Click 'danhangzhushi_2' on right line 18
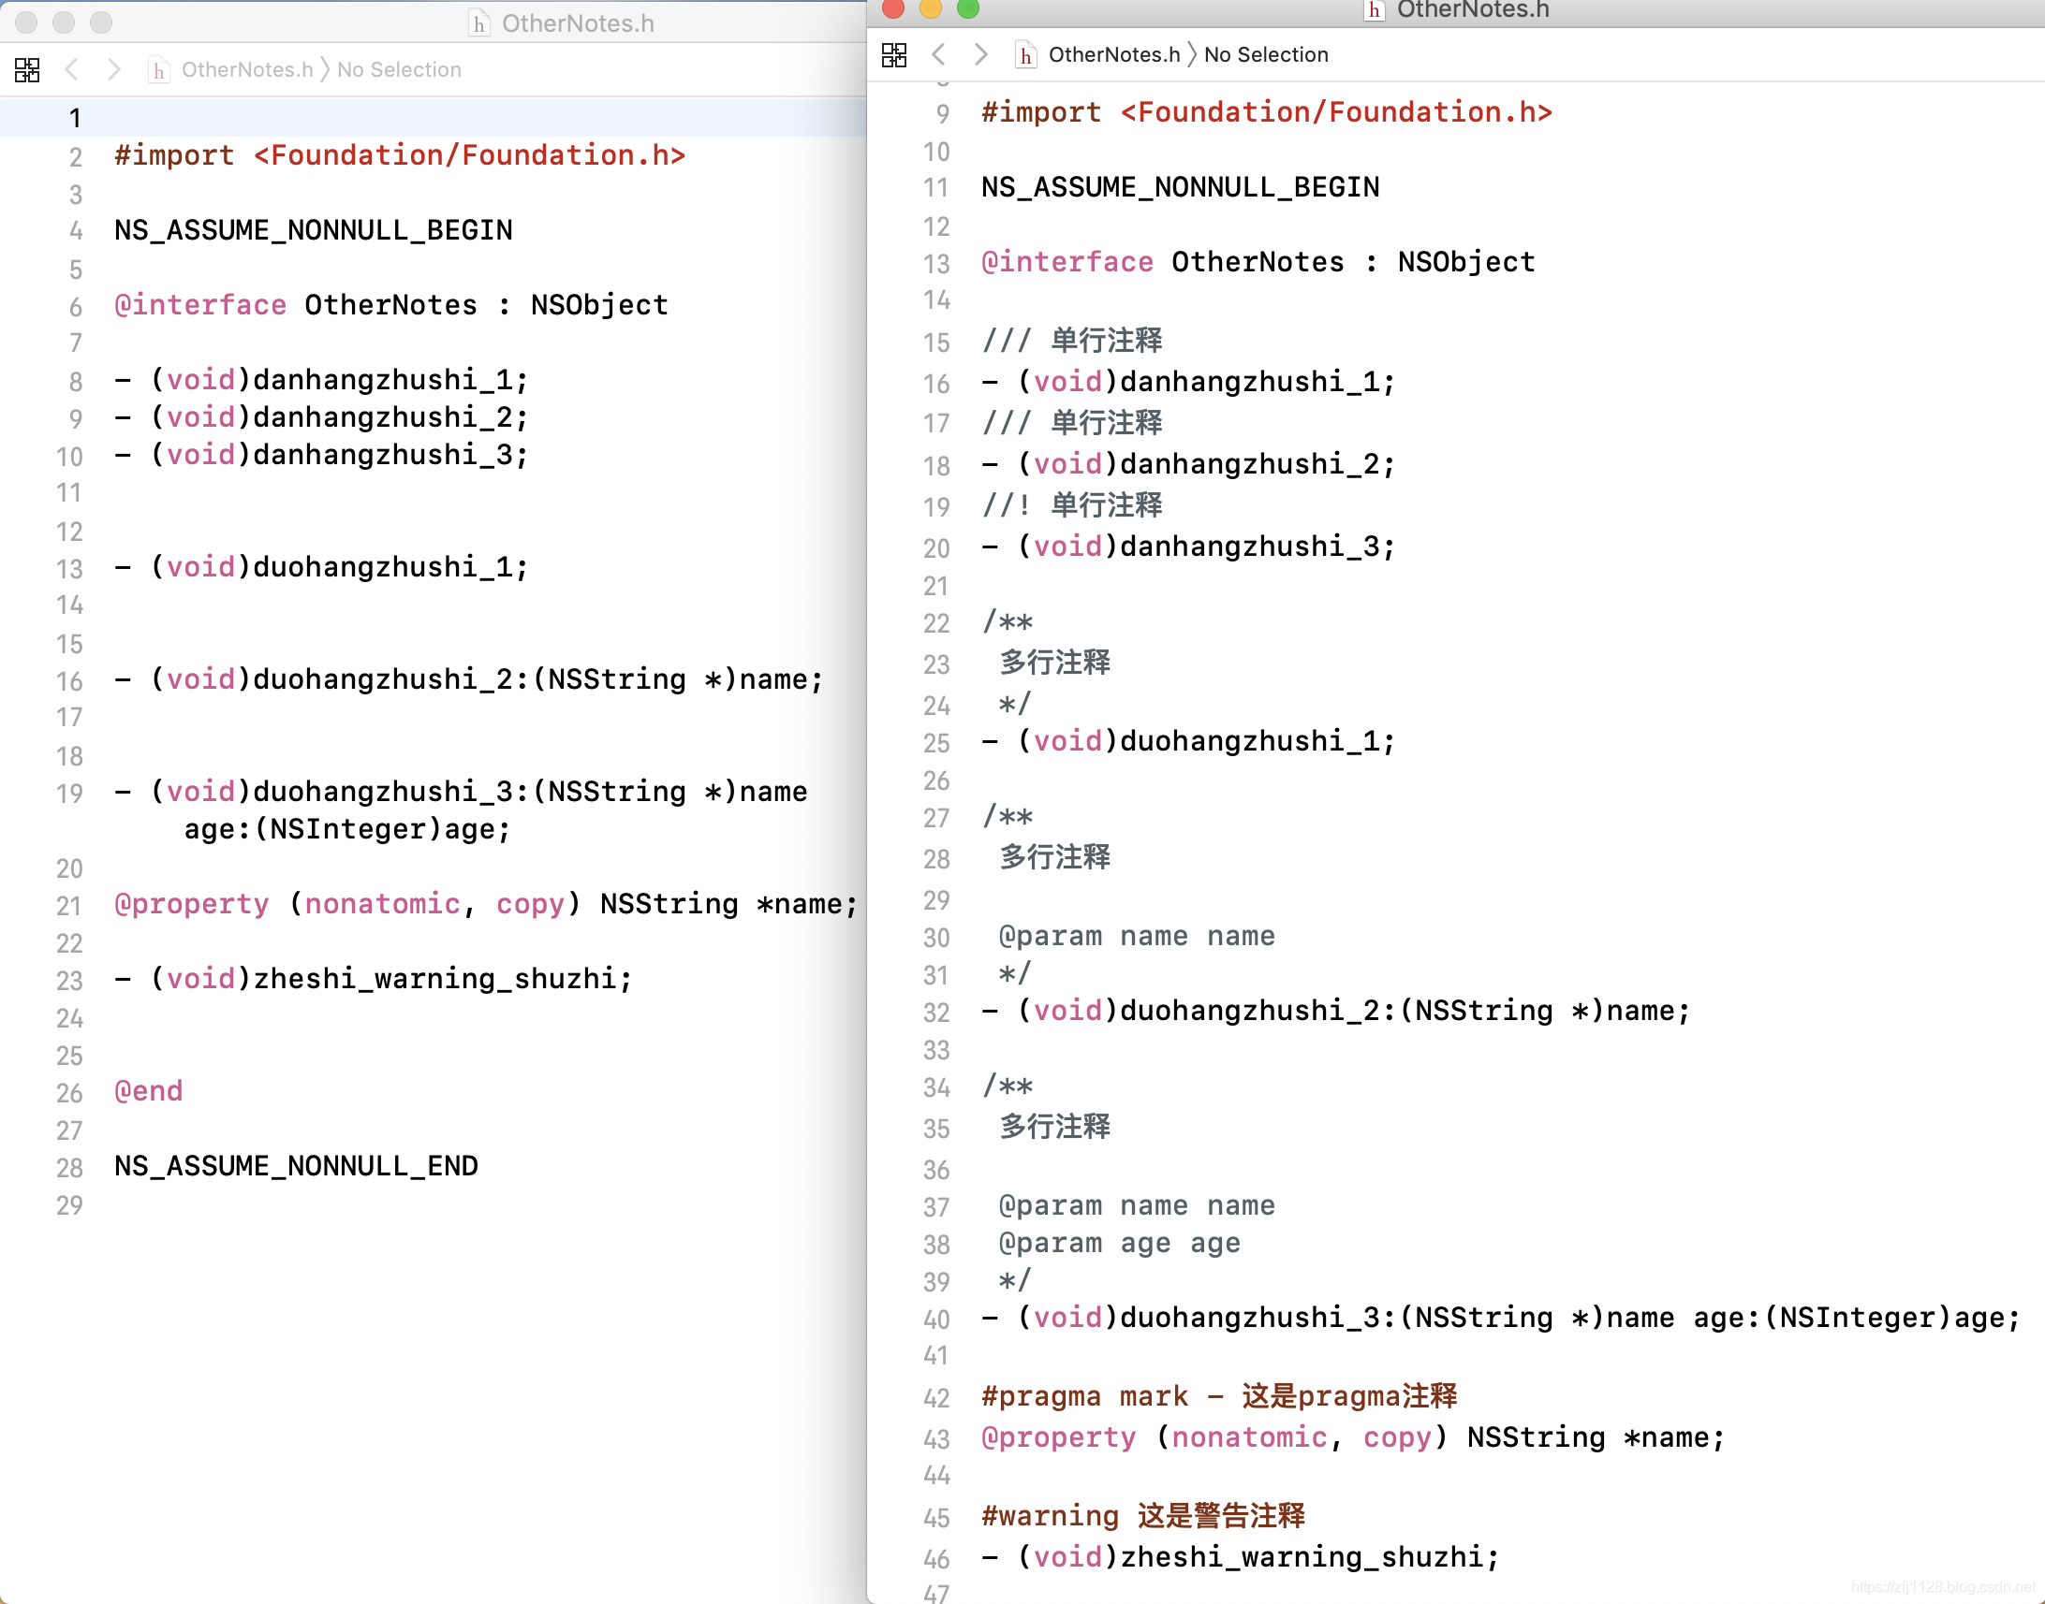This screenshot has width=2045, height=1604. (1188, 464)
